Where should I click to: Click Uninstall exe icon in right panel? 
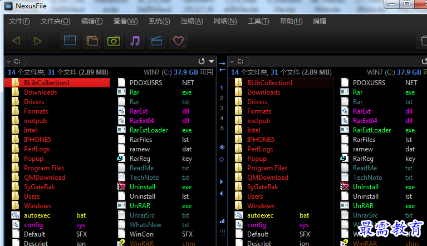point(345,187)
